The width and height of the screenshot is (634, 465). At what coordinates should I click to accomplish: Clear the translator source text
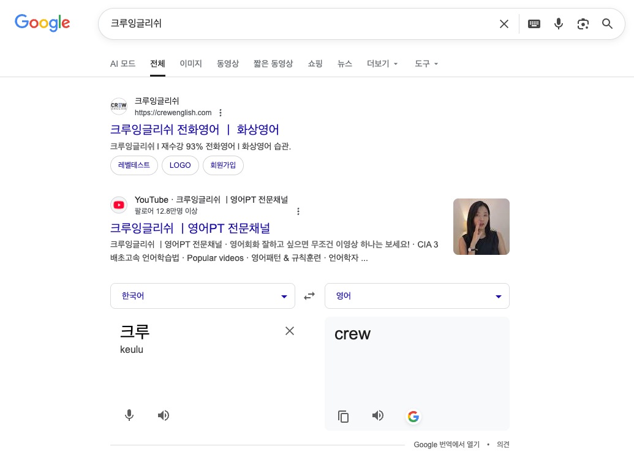[x=290, y=331]
